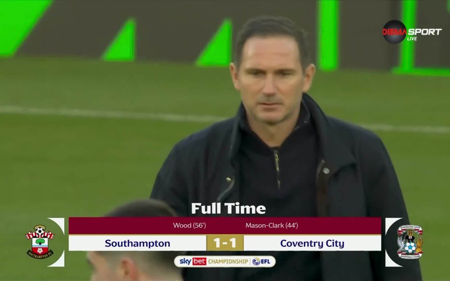Click the Coventry City club crest
Image resolution: width=450 pixels, height=281 pixels.
tap(410, 242)
